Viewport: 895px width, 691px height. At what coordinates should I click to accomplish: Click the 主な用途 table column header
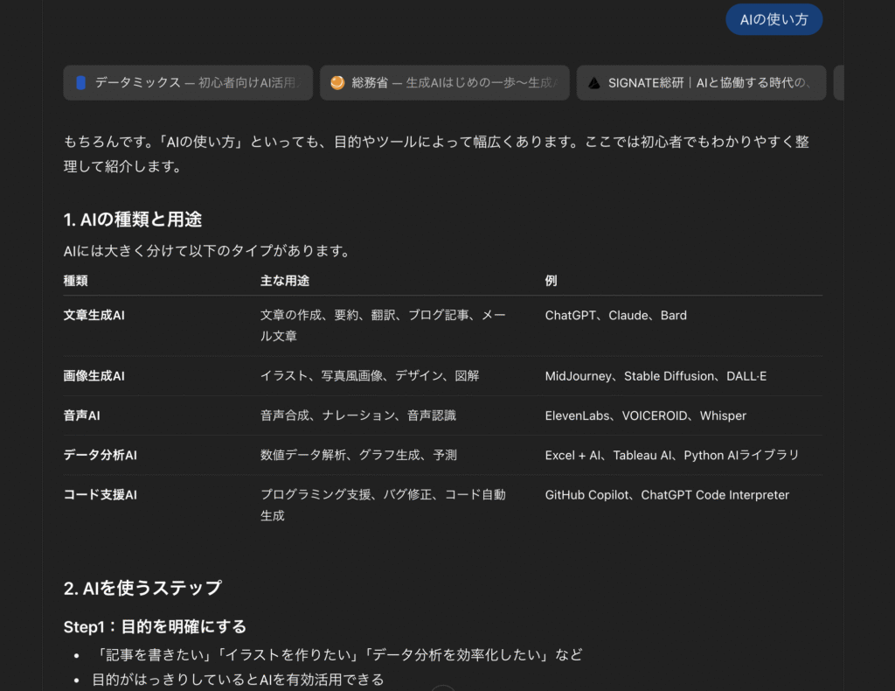(285, 281)
